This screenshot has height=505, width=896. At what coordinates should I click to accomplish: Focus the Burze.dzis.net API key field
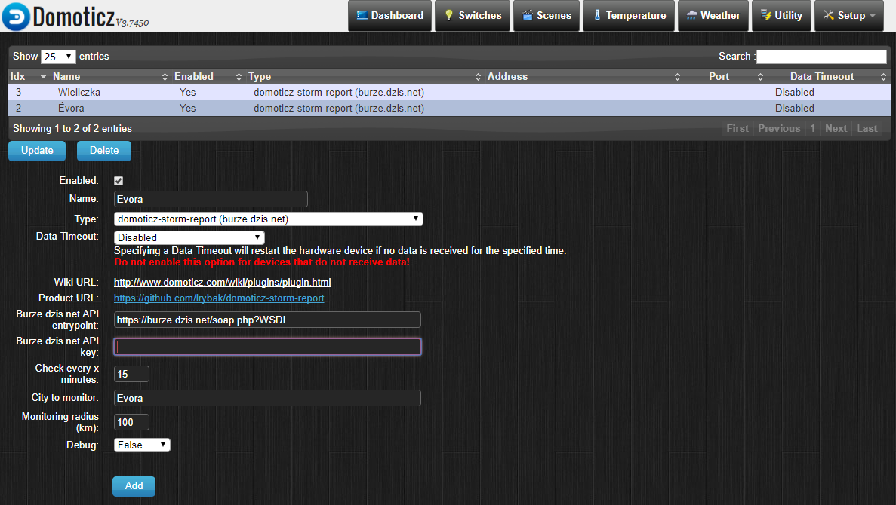point(267,347)
